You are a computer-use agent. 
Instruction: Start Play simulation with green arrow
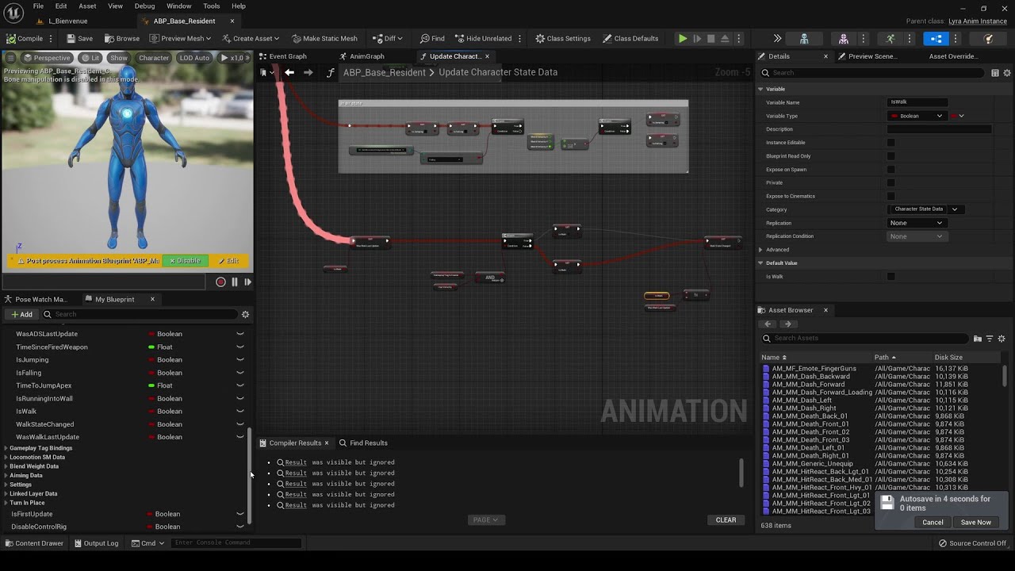pyautogui.click(x=682, y=38)
